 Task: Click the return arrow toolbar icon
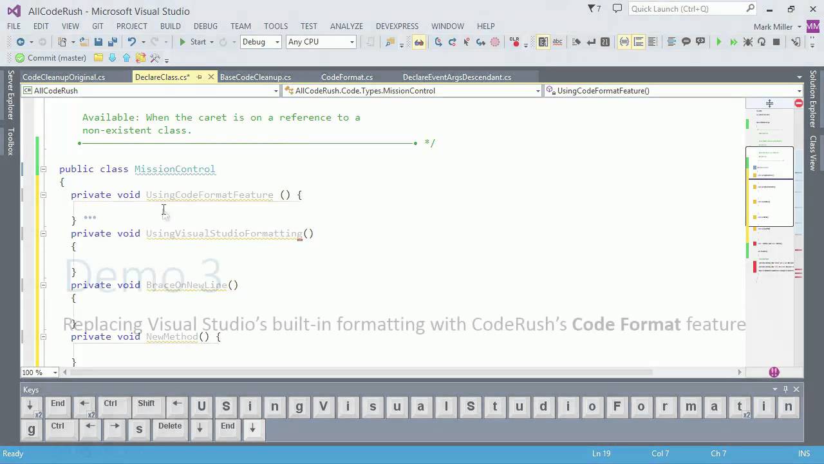pos(591,42)
